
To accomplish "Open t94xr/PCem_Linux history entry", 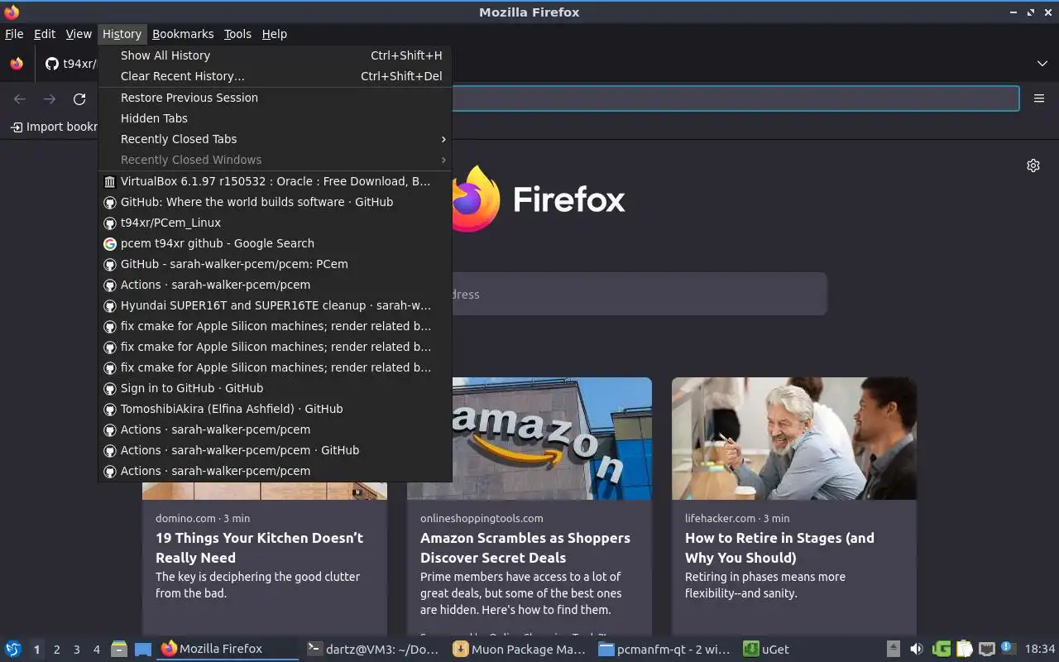I will tap(275, 223).
